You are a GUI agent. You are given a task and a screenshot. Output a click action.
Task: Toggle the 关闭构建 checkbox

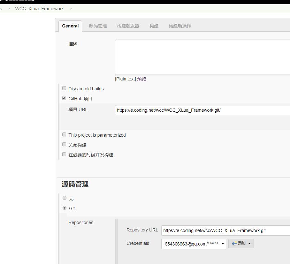tap(64, 145)
